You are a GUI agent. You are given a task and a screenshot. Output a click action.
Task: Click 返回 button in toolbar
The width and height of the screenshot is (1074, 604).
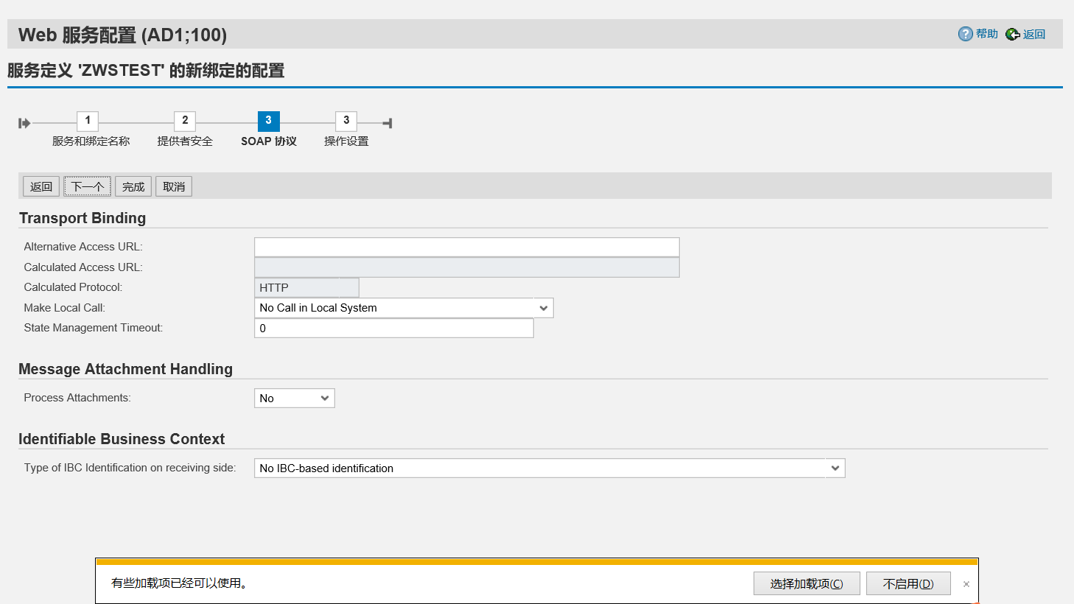pos(41,186)
